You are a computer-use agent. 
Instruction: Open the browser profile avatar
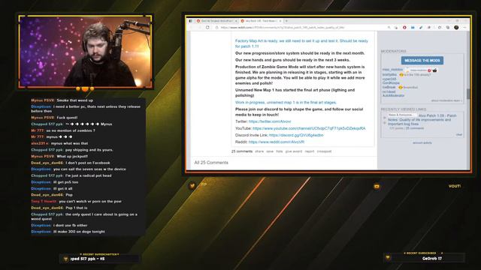(x=456, y=28)
